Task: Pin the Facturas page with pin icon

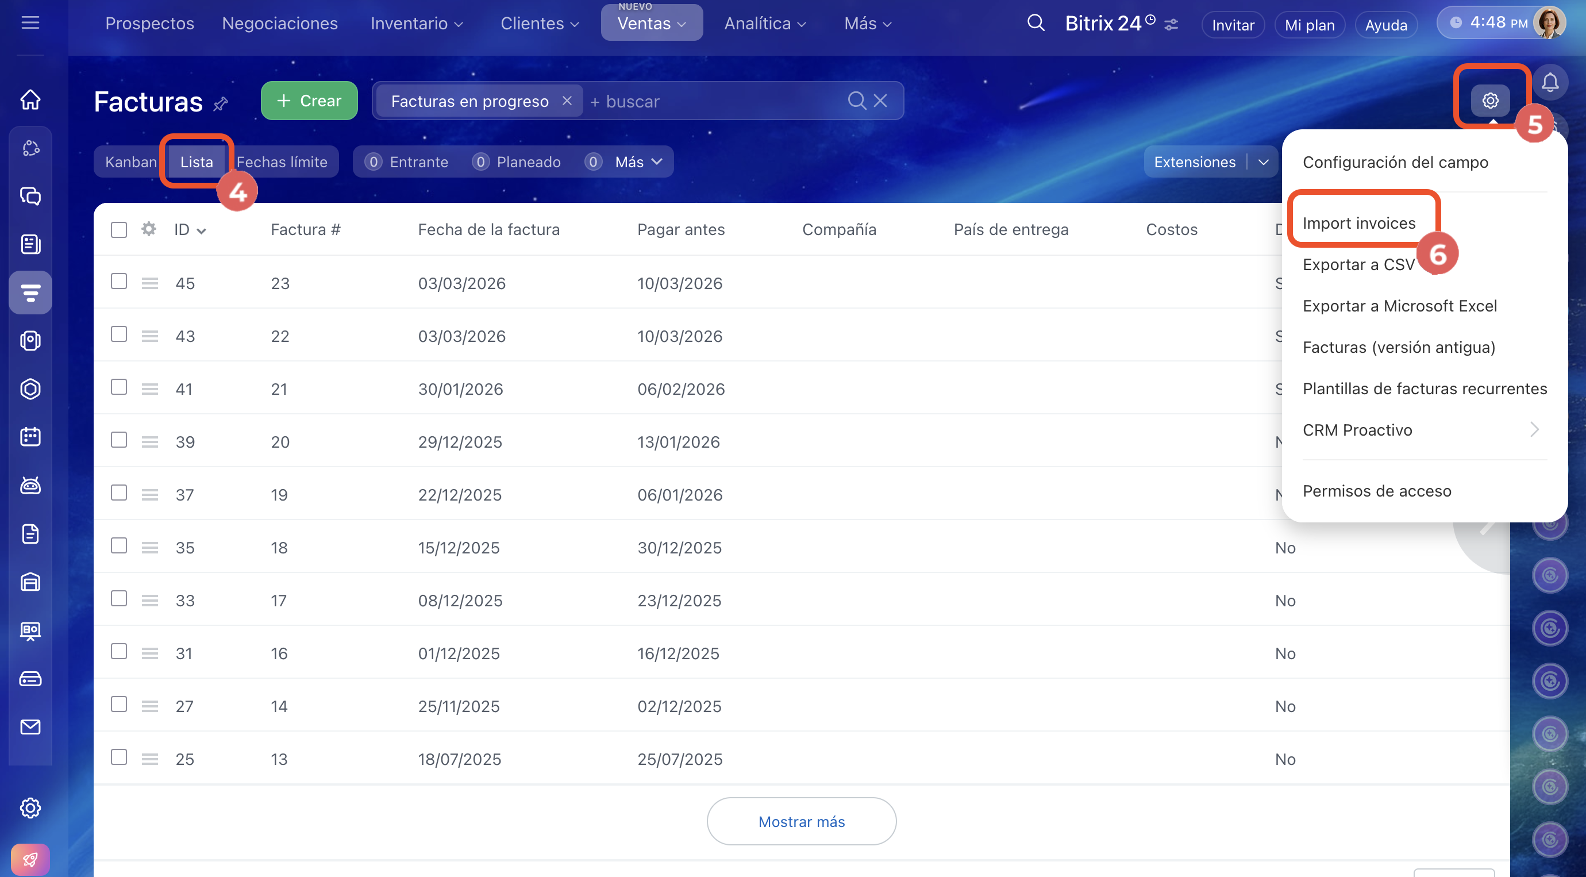Action: pyautogui.click(x=221, y=104)
